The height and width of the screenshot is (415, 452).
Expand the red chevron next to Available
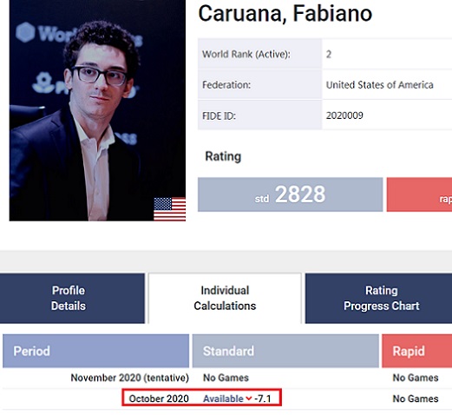(x=248, y=399)
